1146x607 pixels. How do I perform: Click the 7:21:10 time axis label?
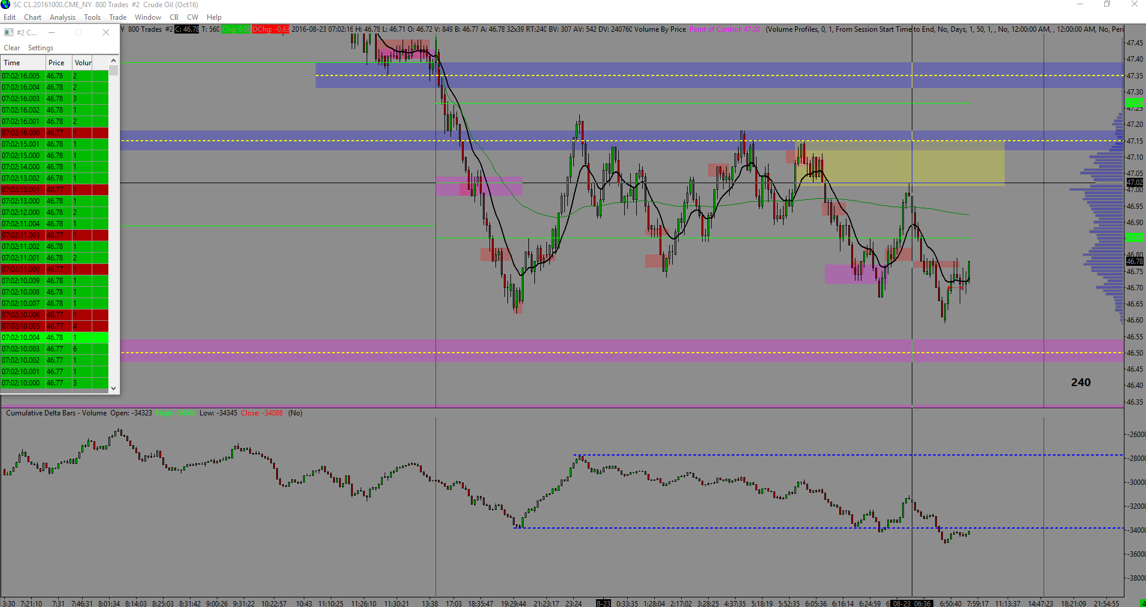pos(32,603)
